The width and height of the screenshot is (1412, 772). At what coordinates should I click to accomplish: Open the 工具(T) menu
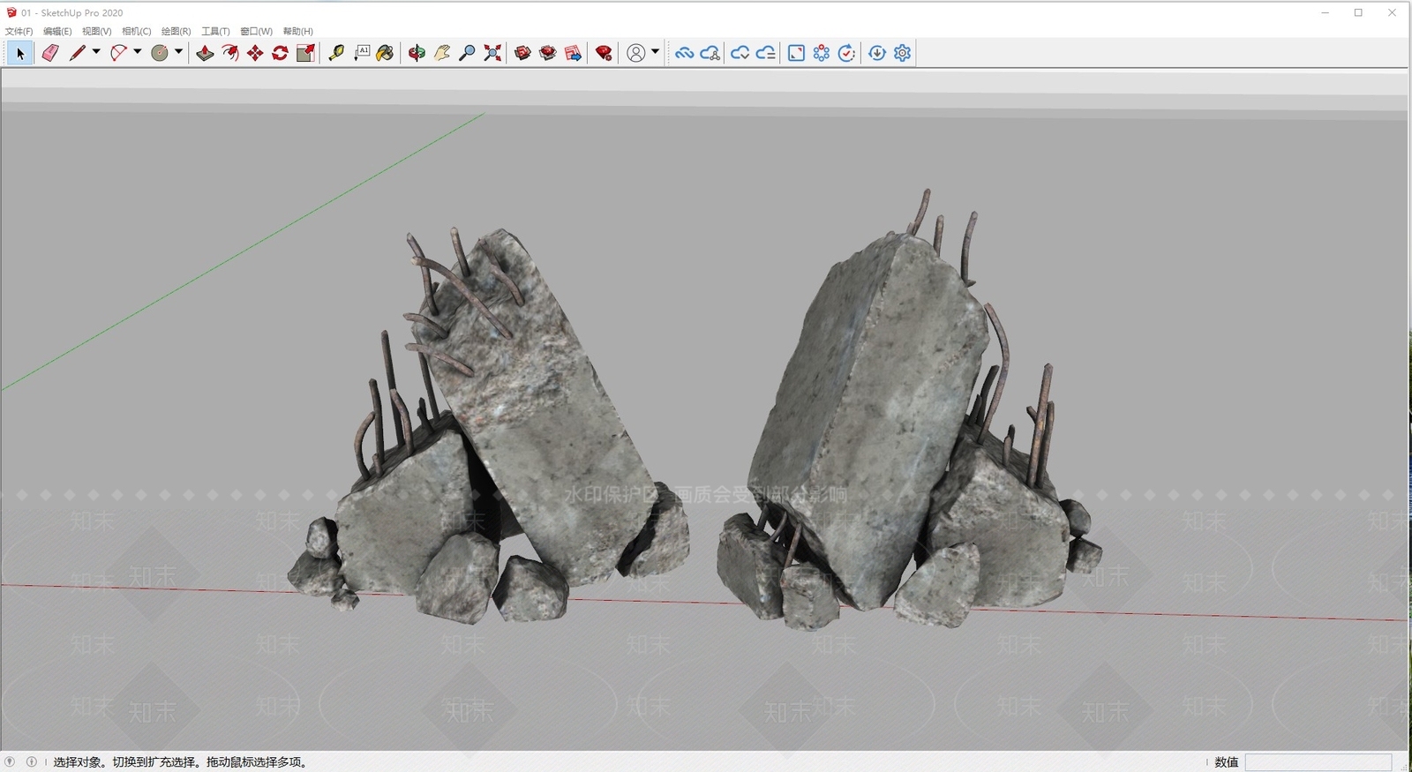[x=215, y=31]
